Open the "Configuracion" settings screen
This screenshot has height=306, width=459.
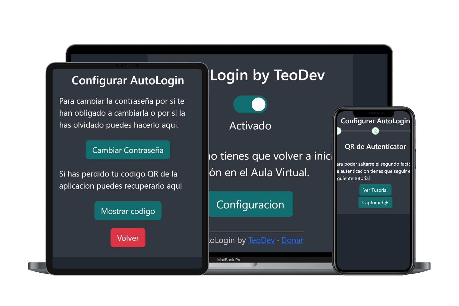point(250,204)
